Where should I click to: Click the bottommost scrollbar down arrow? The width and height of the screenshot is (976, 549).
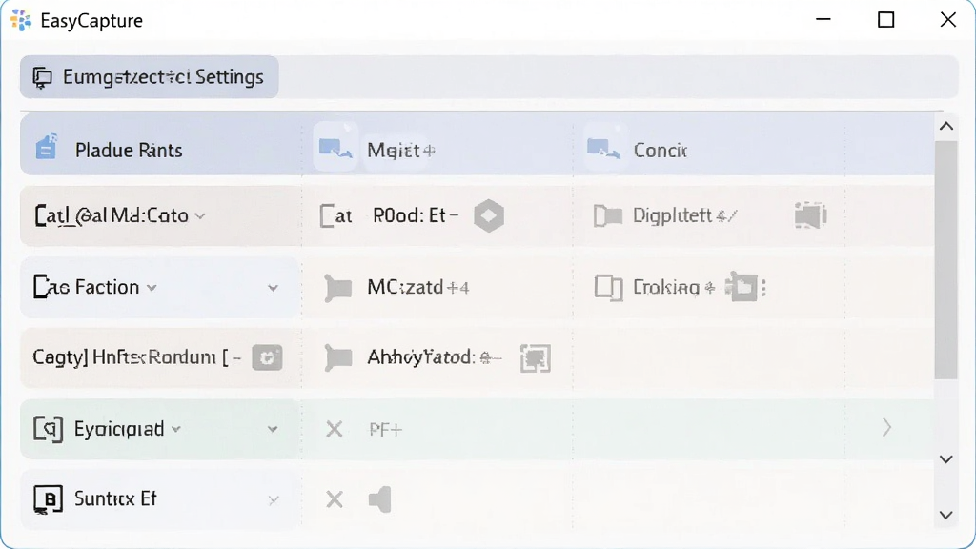[x=946, y=515]
